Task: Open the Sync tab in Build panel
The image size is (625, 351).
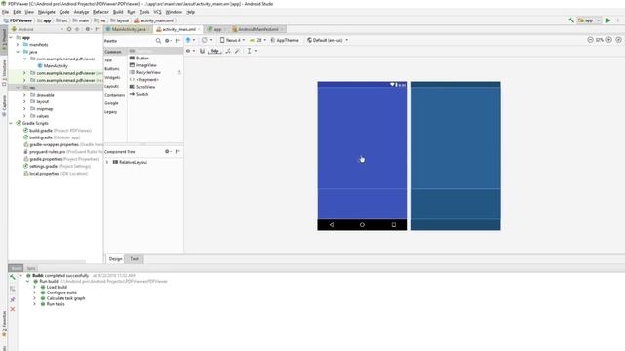Action: 31,268
